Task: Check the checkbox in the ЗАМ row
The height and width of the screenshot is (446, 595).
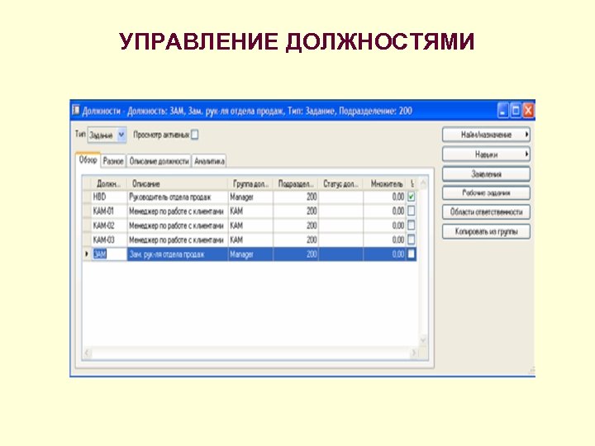Action: pyautogui.click(x=411, y=254)
